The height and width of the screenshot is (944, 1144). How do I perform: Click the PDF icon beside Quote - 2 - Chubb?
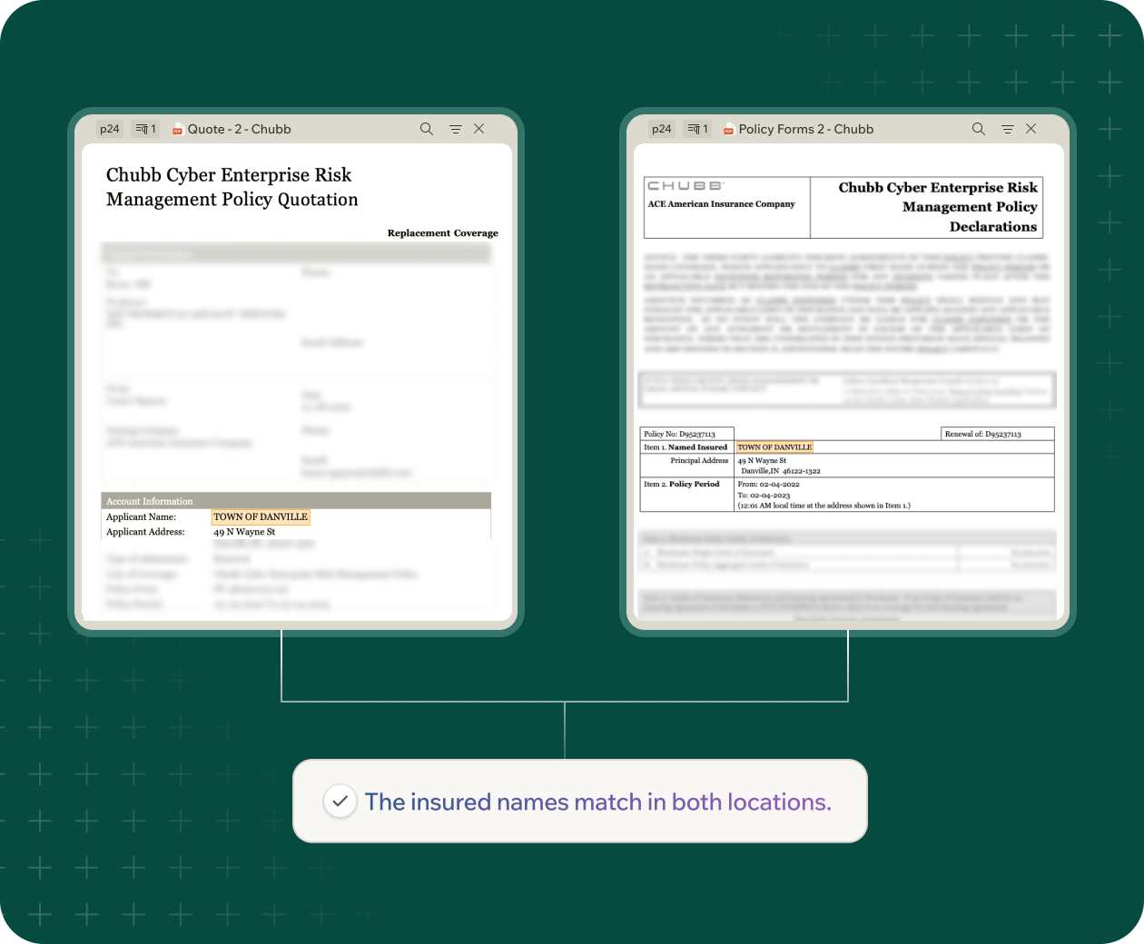[178, 130]
